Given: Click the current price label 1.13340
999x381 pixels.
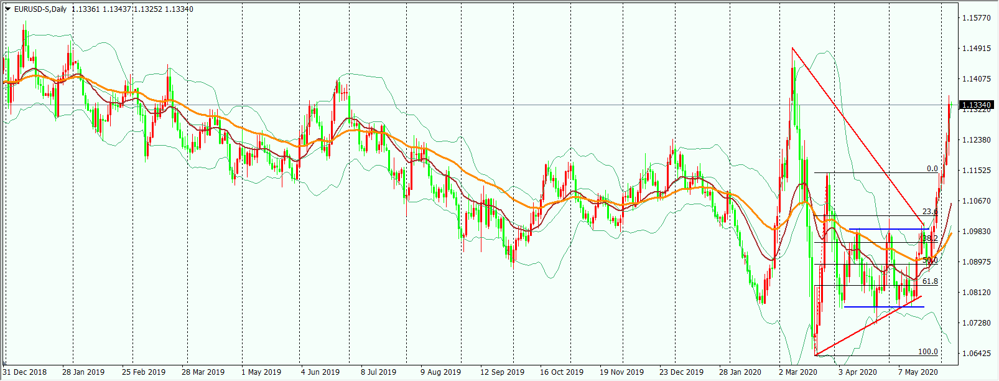Looking at the screenshot, I should click(x=977, y=105).
